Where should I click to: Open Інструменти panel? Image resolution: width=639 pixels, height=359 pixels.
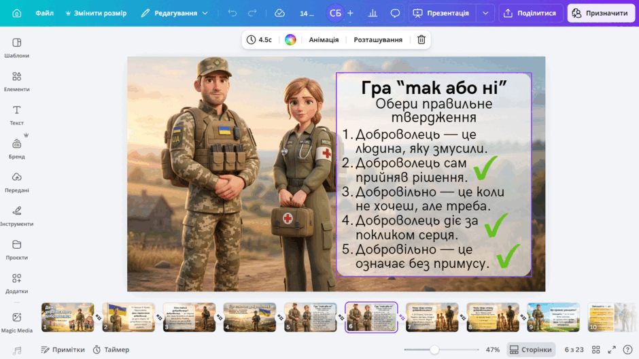coord(17,216)
